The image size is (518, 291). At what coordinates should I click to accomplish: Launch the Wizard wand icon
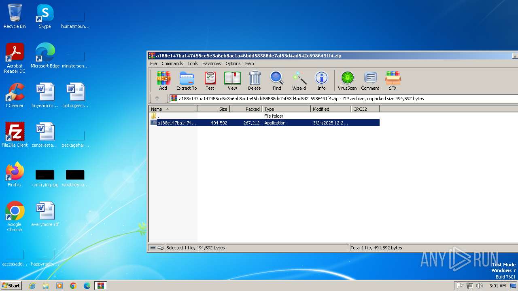tap(299, 80)
